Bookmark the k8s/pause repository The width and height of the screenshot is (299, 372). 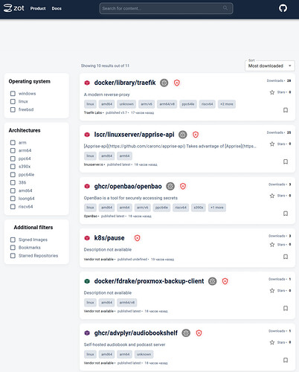click(286, 257)
